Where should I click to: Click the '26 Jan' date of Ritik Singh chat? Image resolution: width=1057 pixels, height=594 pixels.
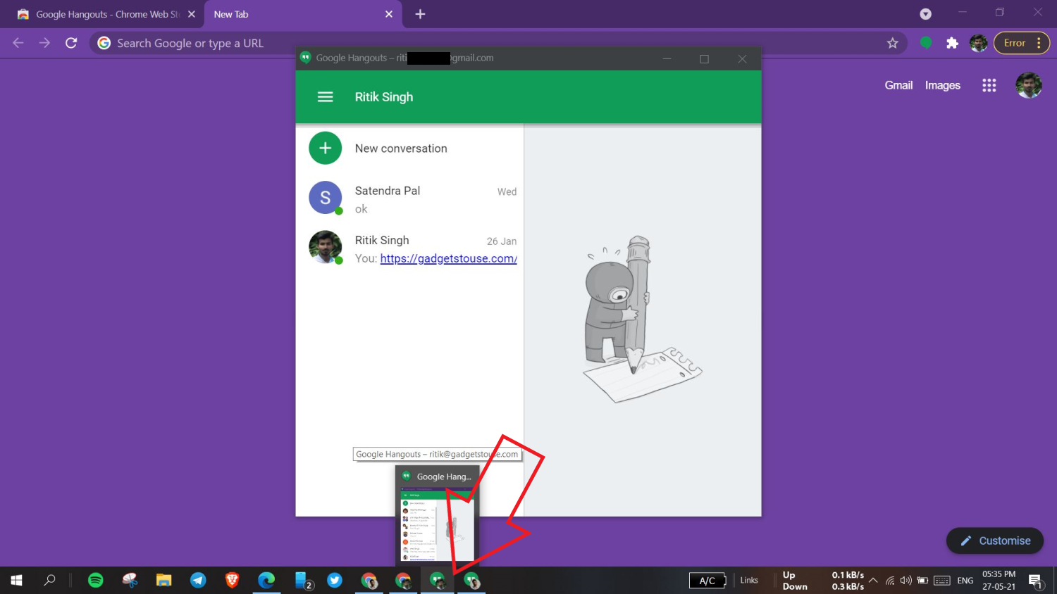[502, 241]
